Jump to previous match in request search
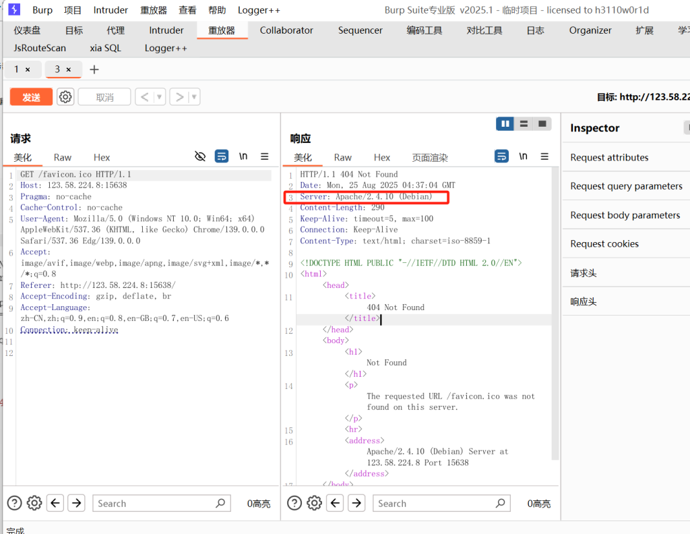 55,503
